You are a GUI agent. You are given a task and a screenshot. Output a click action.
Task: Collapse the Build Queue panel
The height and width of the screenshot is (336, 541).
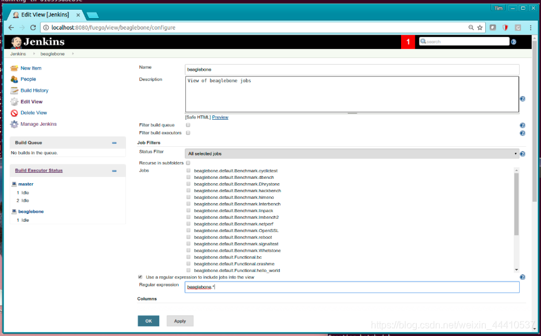click(x=115, y=143)
